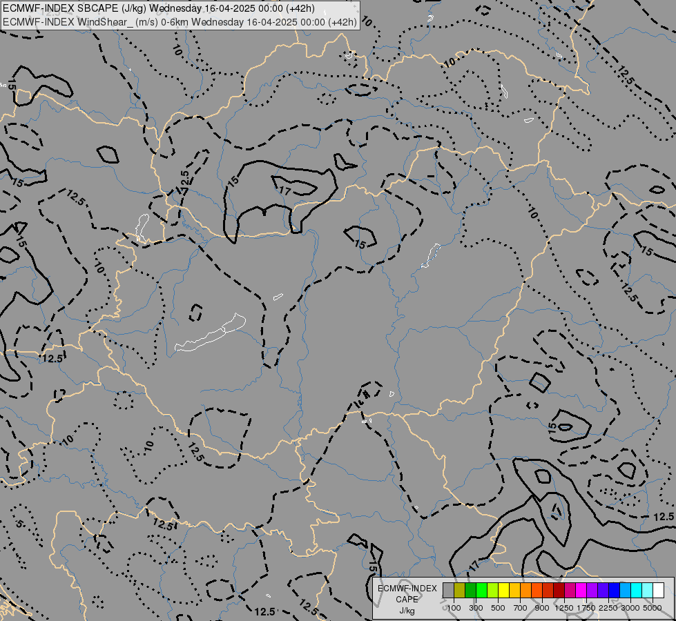This screenshot has width=676, height=621.
Task: Click the orange swatch right of 700
Action: pyautogui.click(x=526, y=590)
